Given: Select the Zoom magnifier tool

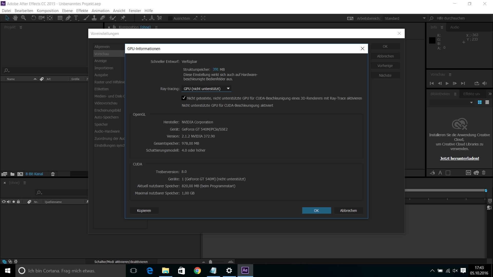Looking at the screenshot, I should [23, 18].
